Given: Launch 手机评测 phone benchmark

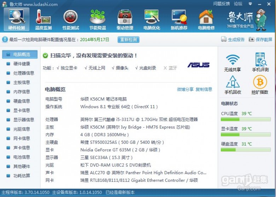Looking at the screenshot, I should click(260, 62).
